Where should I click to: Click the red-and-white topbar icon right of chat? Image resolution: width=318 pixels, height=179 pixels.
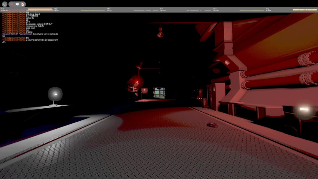[x=22, y=4]
